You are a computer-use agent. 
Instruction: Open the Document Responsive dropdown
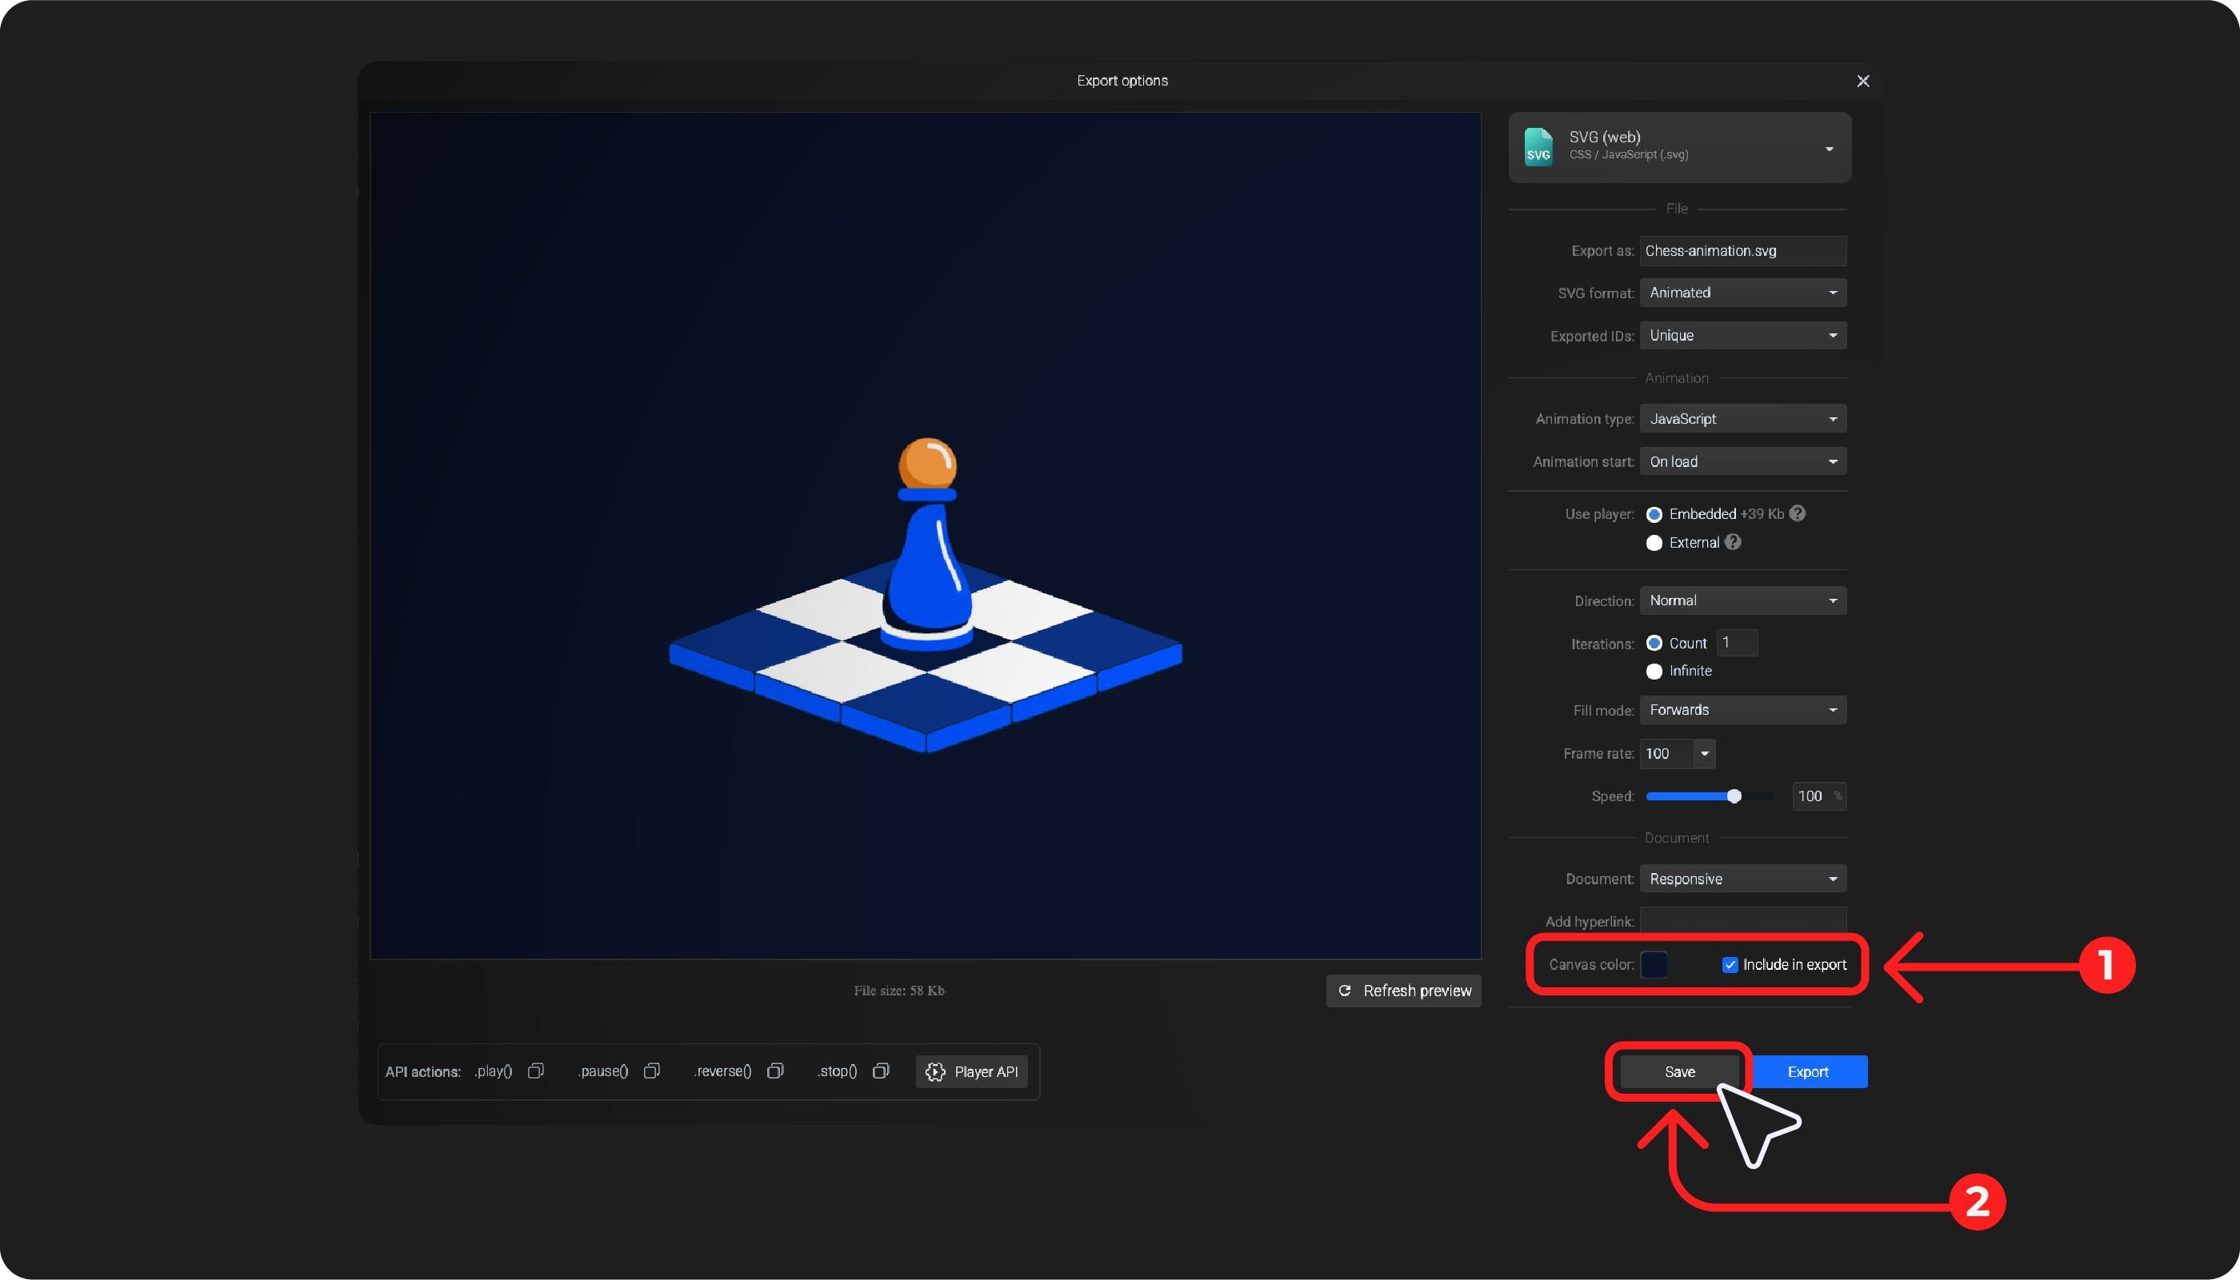click(1742, 878)
